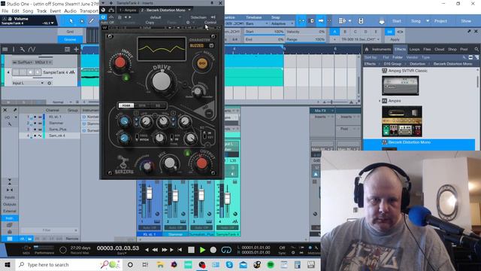The width and height of the screenshot is (481, 271).
Task: Click the red INPUT knob on Berzerk
Action: point(120,62)
